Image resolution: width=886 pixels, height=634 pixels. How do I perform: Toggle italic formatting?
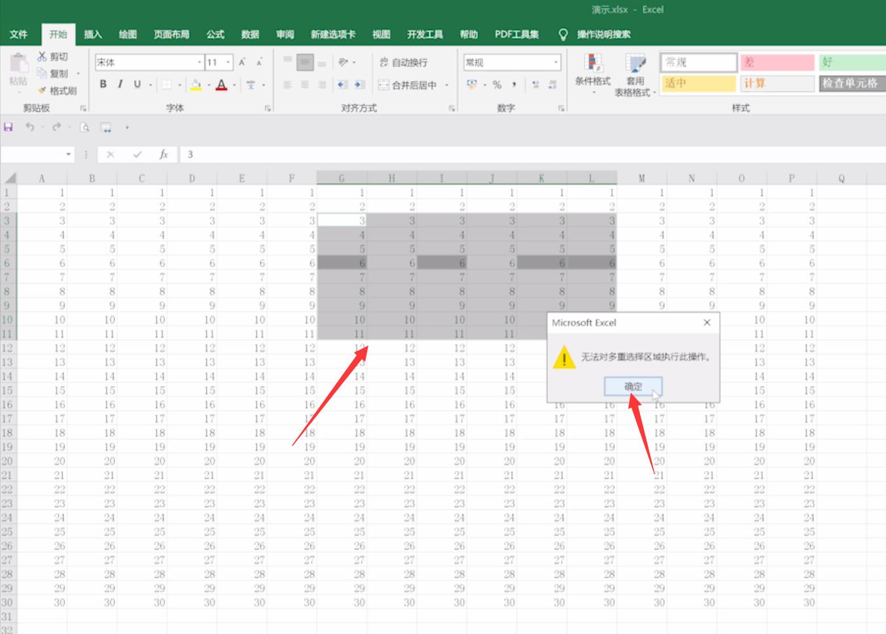click(x=120, y=84)
